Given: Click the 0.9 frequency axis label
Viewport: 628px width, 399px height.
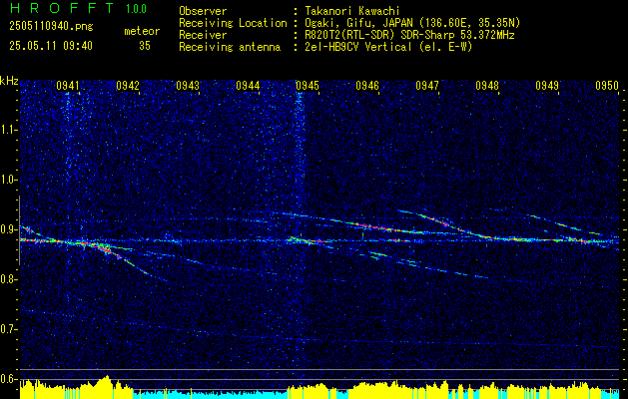Looking at the screenshot, I should [8, 229].
